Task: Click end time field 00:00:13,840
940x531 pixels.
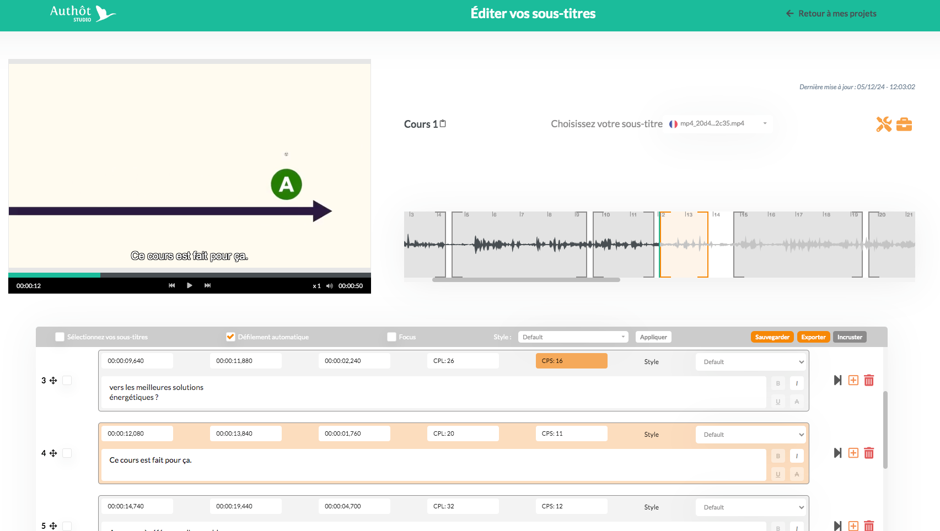Action: pyautogui.click(x=246, y=434)
